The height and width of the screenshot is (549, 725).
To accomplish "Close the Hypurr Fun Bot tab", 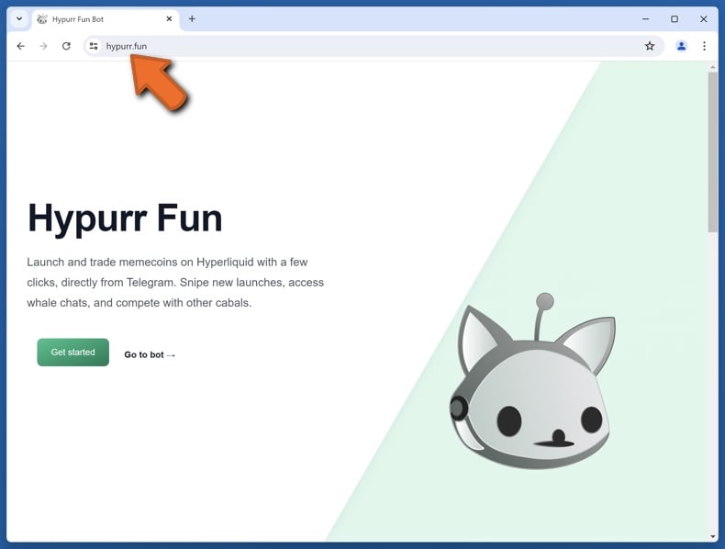I will click(169, 19).
